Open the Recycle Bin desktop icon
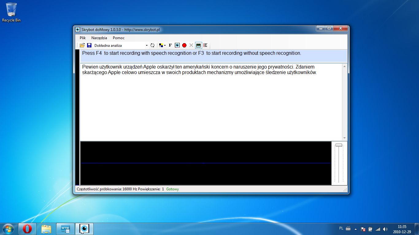 coord(11,13)
